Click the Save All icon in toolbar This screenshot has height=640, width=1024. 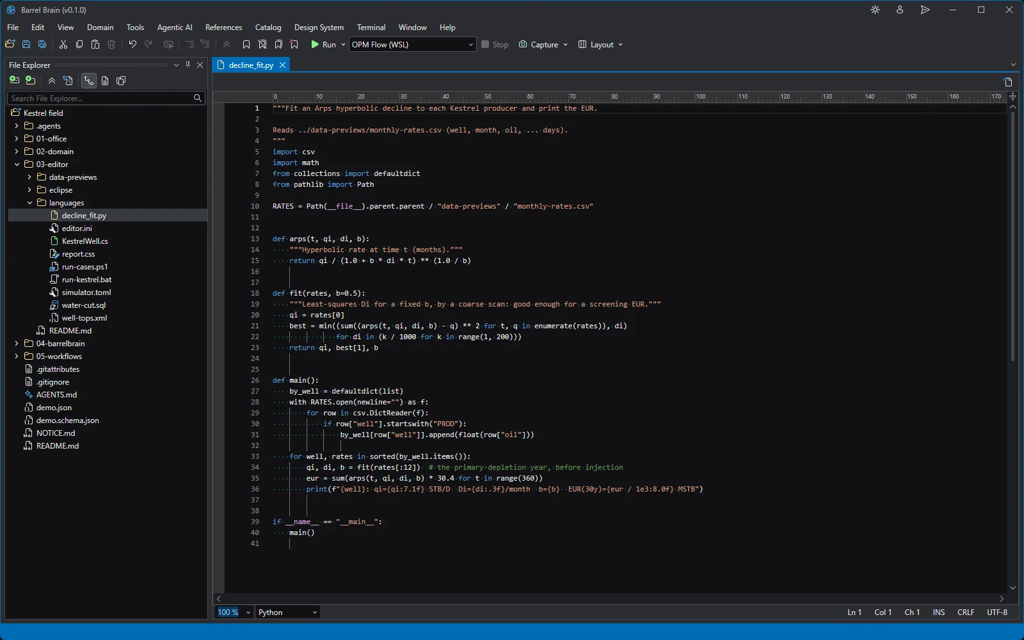click(x=42, y=45)
